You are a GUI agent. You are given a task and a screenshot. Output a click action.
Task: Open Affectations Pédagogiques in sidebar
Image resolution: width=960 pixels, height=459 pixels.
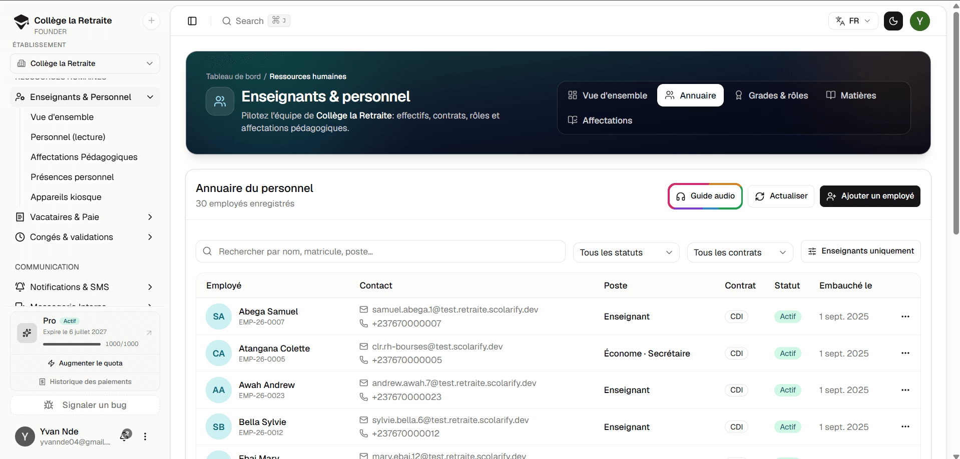pyautogui.click(x=84, y=157)
